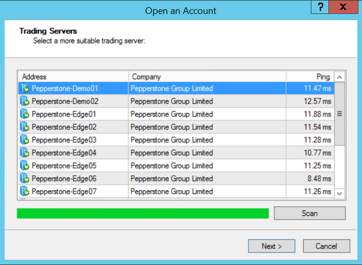Viewport: 362px width, 265px height.
Task: Click the scrollbar down arrow
Action: pyautogui.click(x=339, y=193)
